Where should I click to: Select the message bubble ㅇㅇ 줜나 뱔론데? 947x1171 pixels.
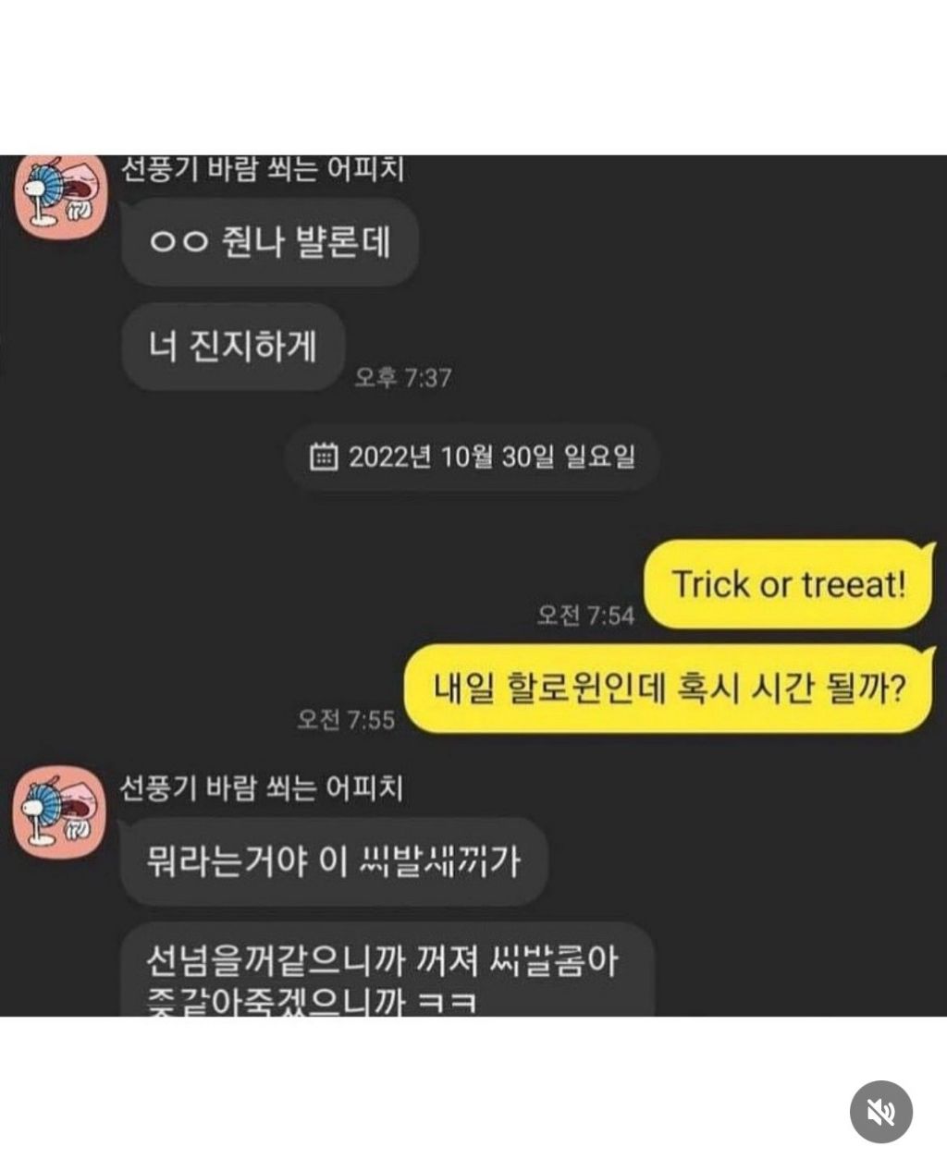[x=269, y=242]
